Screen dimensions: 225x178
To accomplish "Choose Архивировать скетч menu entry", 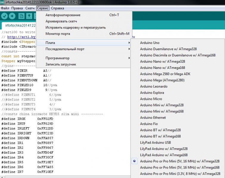I will (x=83, y=21).
